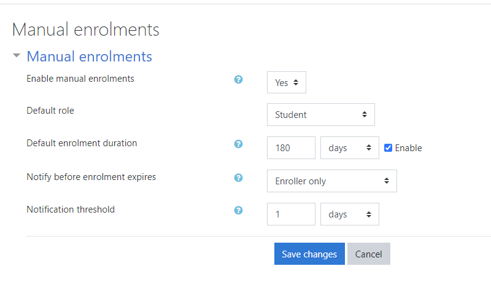Viewport: 491px width, 282px height.
Task: Open days unit dropdown for notification threshold
Action: pyautogui.click(x=349, y=214)
